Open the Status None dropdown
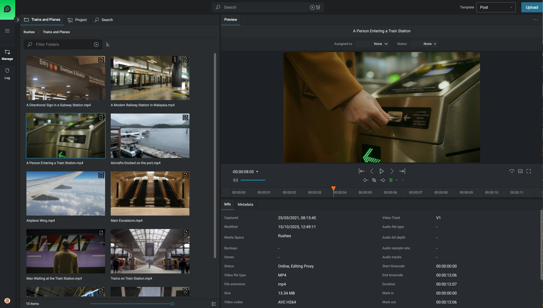The width and height of the screenshot is (543, 308). pyautogui.click(x=430, y=44)
